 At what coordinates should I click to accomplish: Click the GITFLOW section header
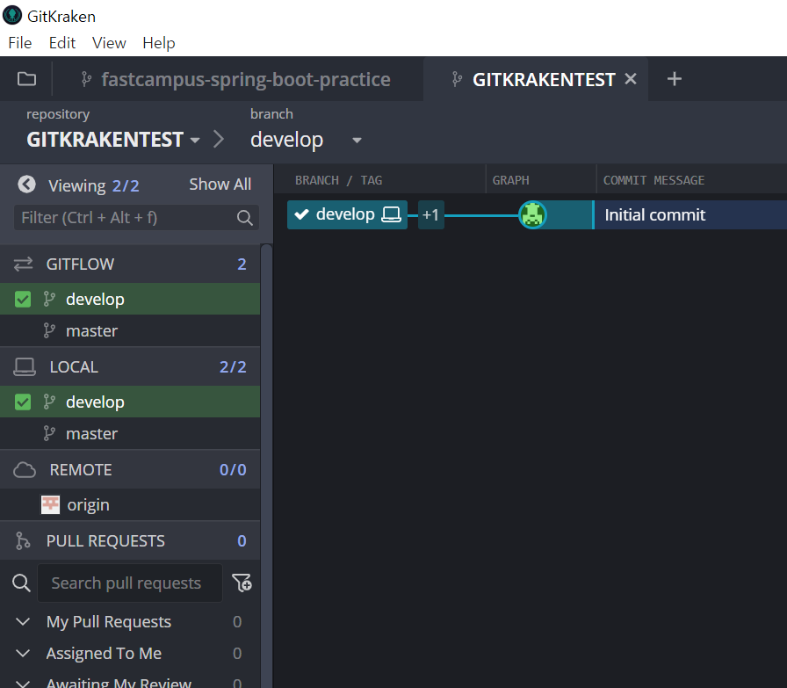130,264
